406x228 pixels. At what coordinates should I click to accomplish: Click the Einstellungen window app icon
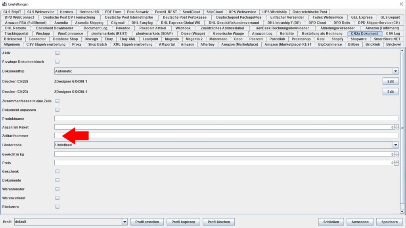[x=4, y=4]
